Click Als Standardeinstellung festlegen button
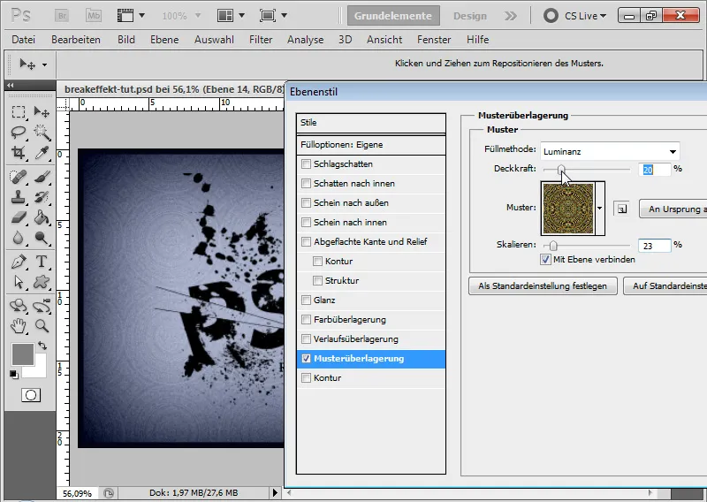Image resolution: width=707 pixels, height=502 pixels. [x=543, y=286]
